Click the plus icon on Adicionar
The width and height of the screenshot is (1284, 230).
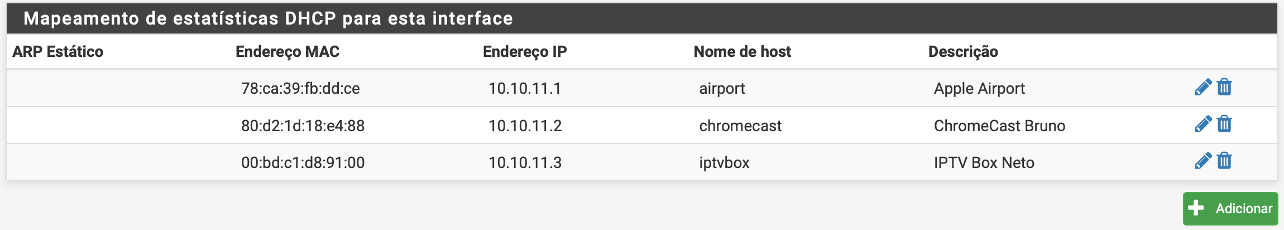(x=1196, y=208)
